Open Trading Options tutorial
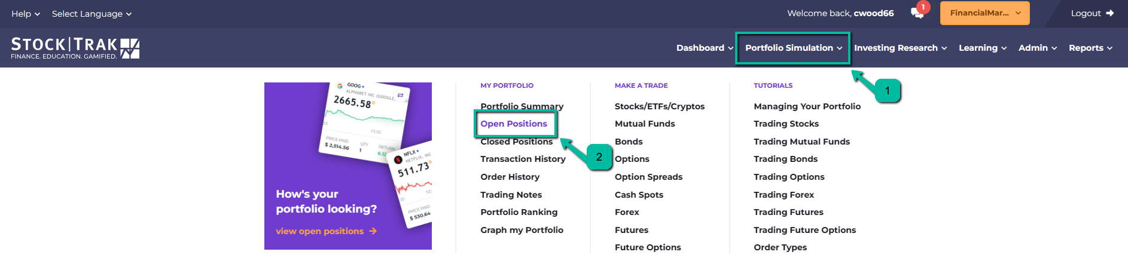Viewport: 1128px width, 264px height. (789, 177)
